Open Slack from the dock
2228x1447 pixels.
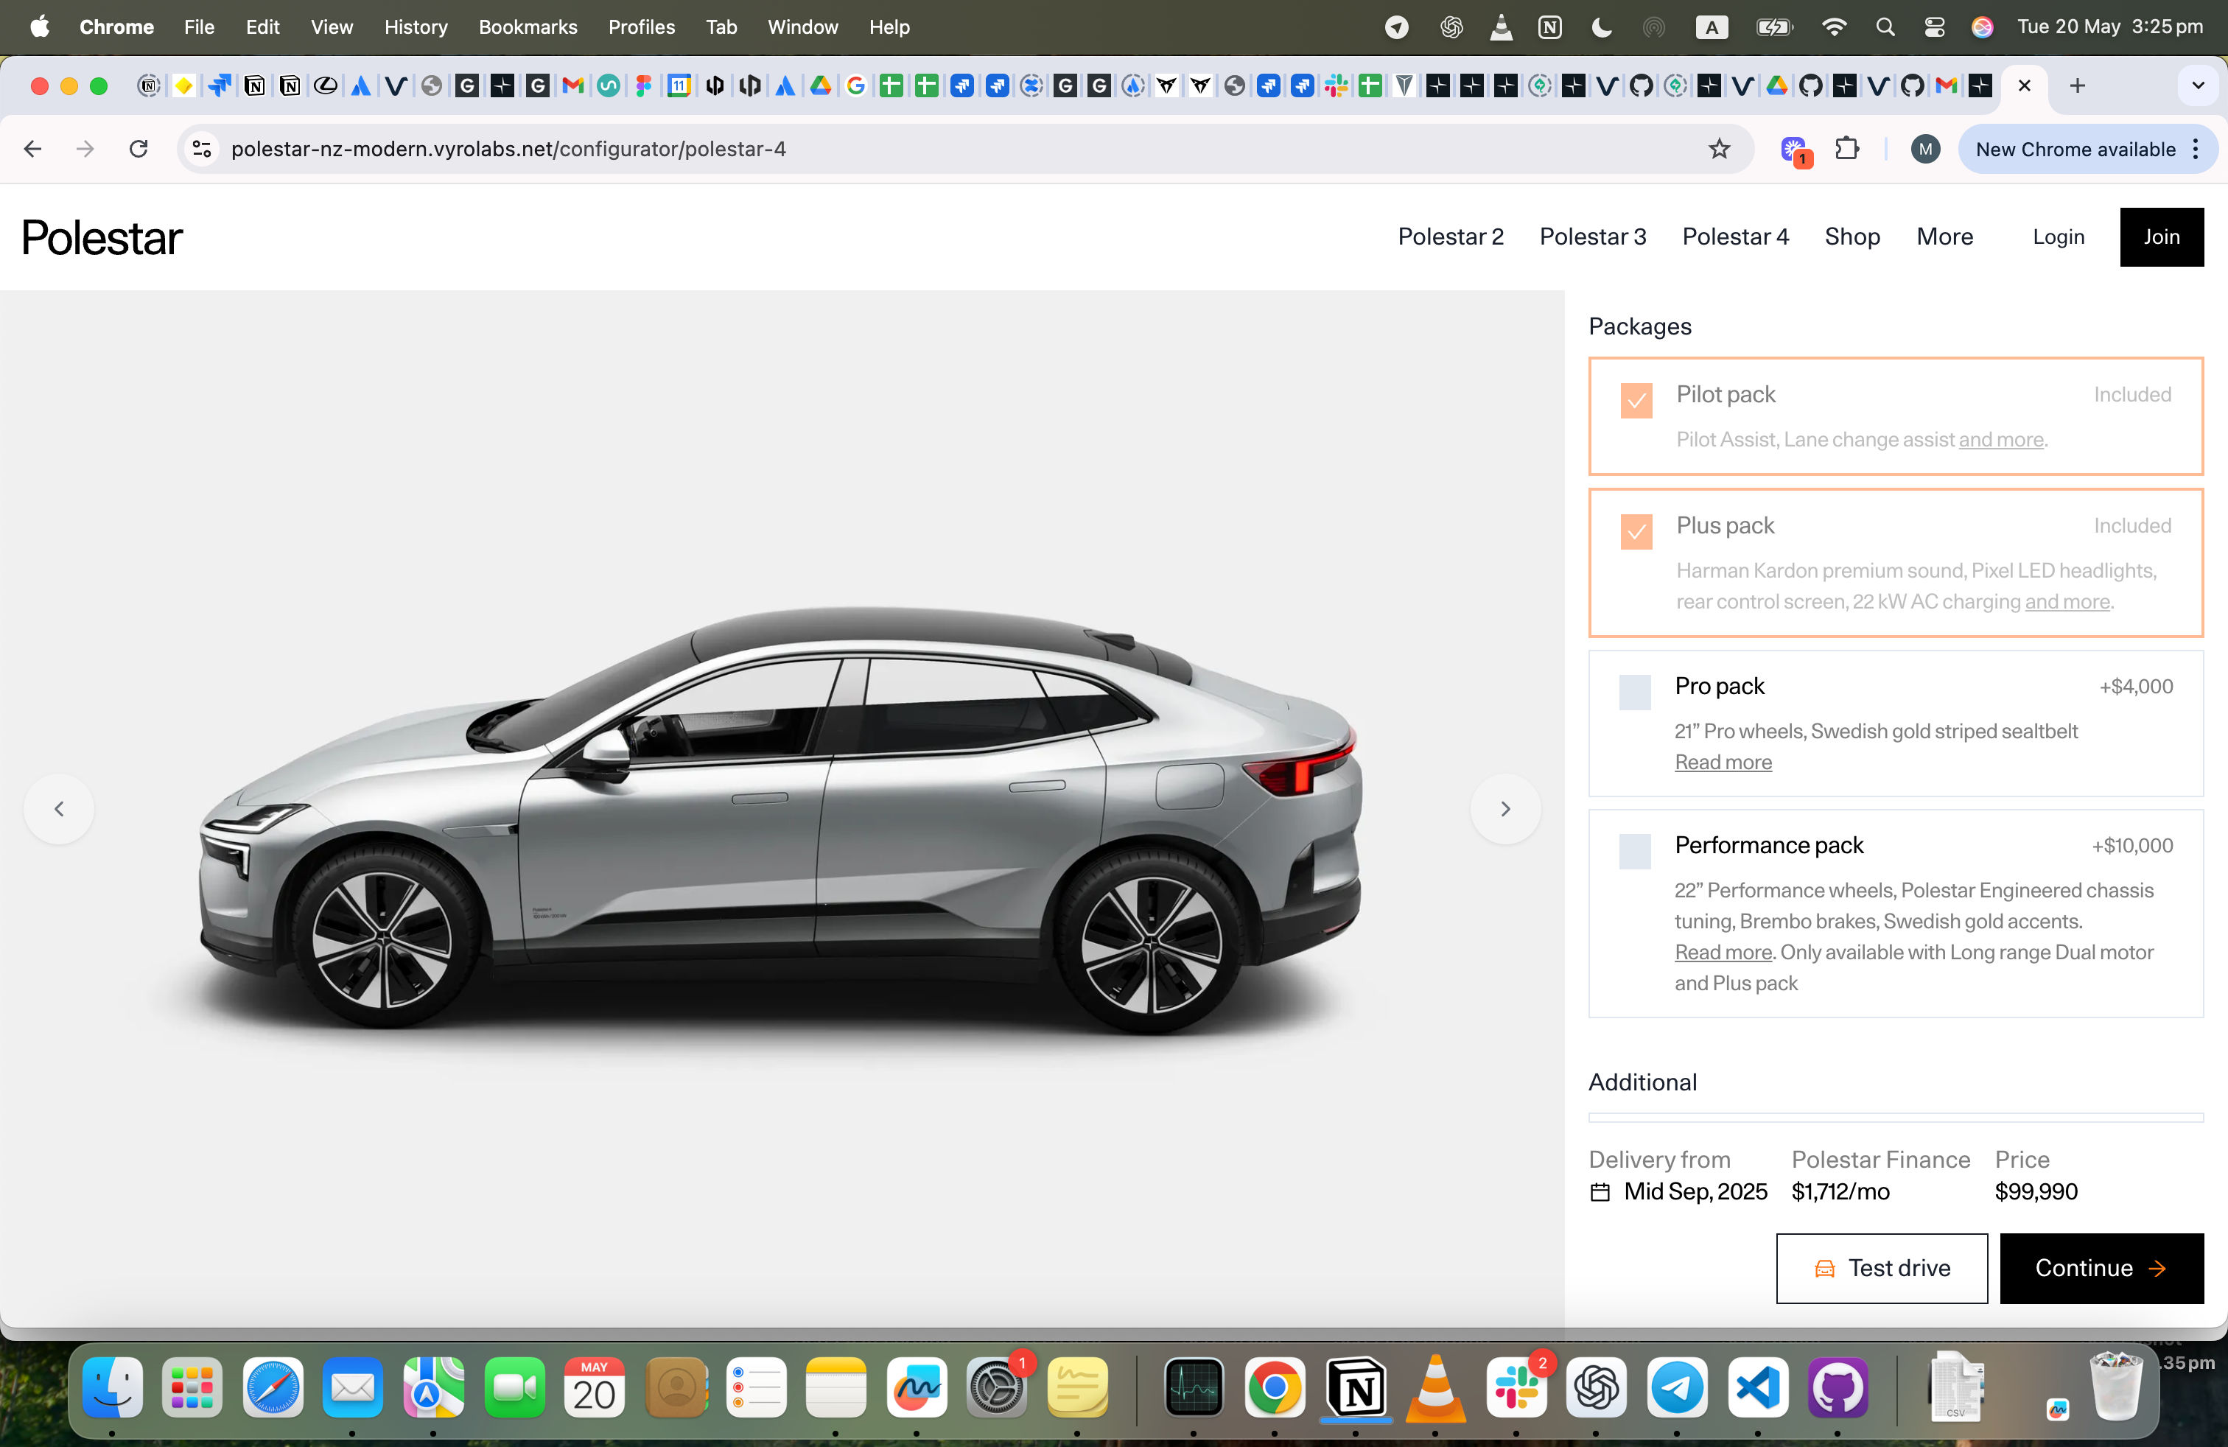click(1516, 1387)
